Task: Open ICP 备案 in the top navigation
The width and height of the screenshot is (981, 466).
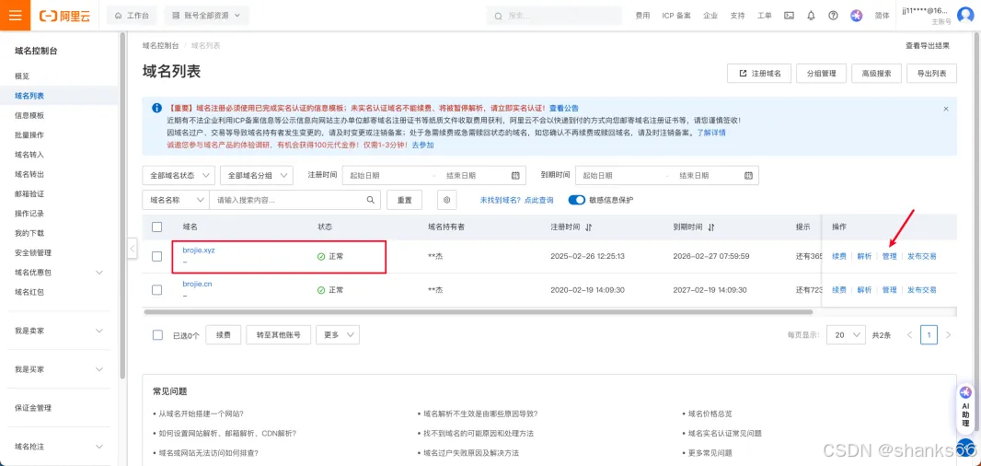Action: click(676, 16)
